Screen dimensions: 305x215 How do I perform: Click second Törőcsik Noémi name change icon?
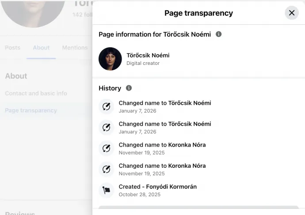click(106, 127)
